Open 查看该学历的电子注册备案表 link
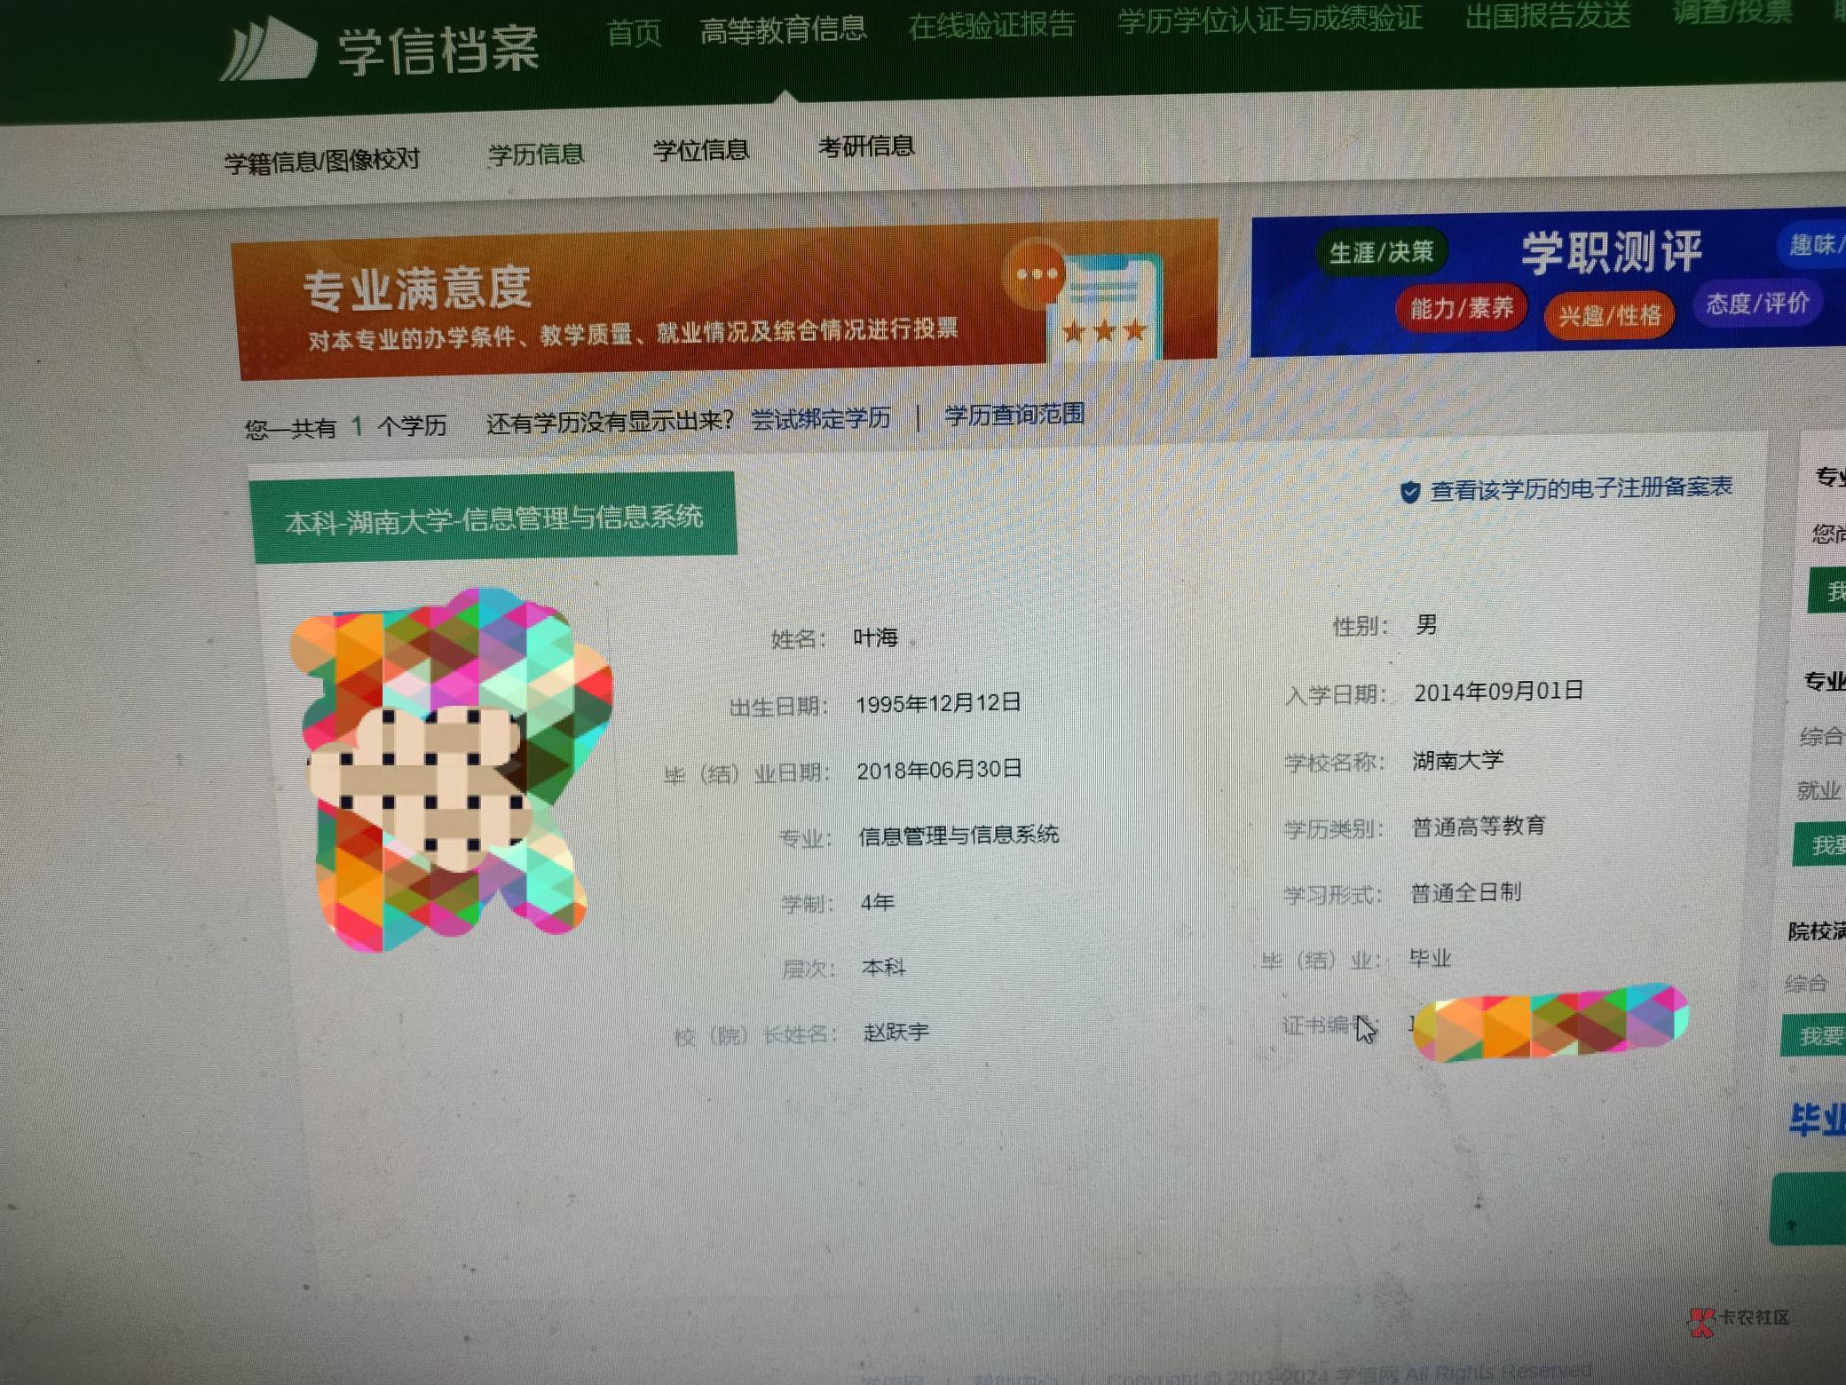The image size is (1846, 1385). coord(1580,487)
